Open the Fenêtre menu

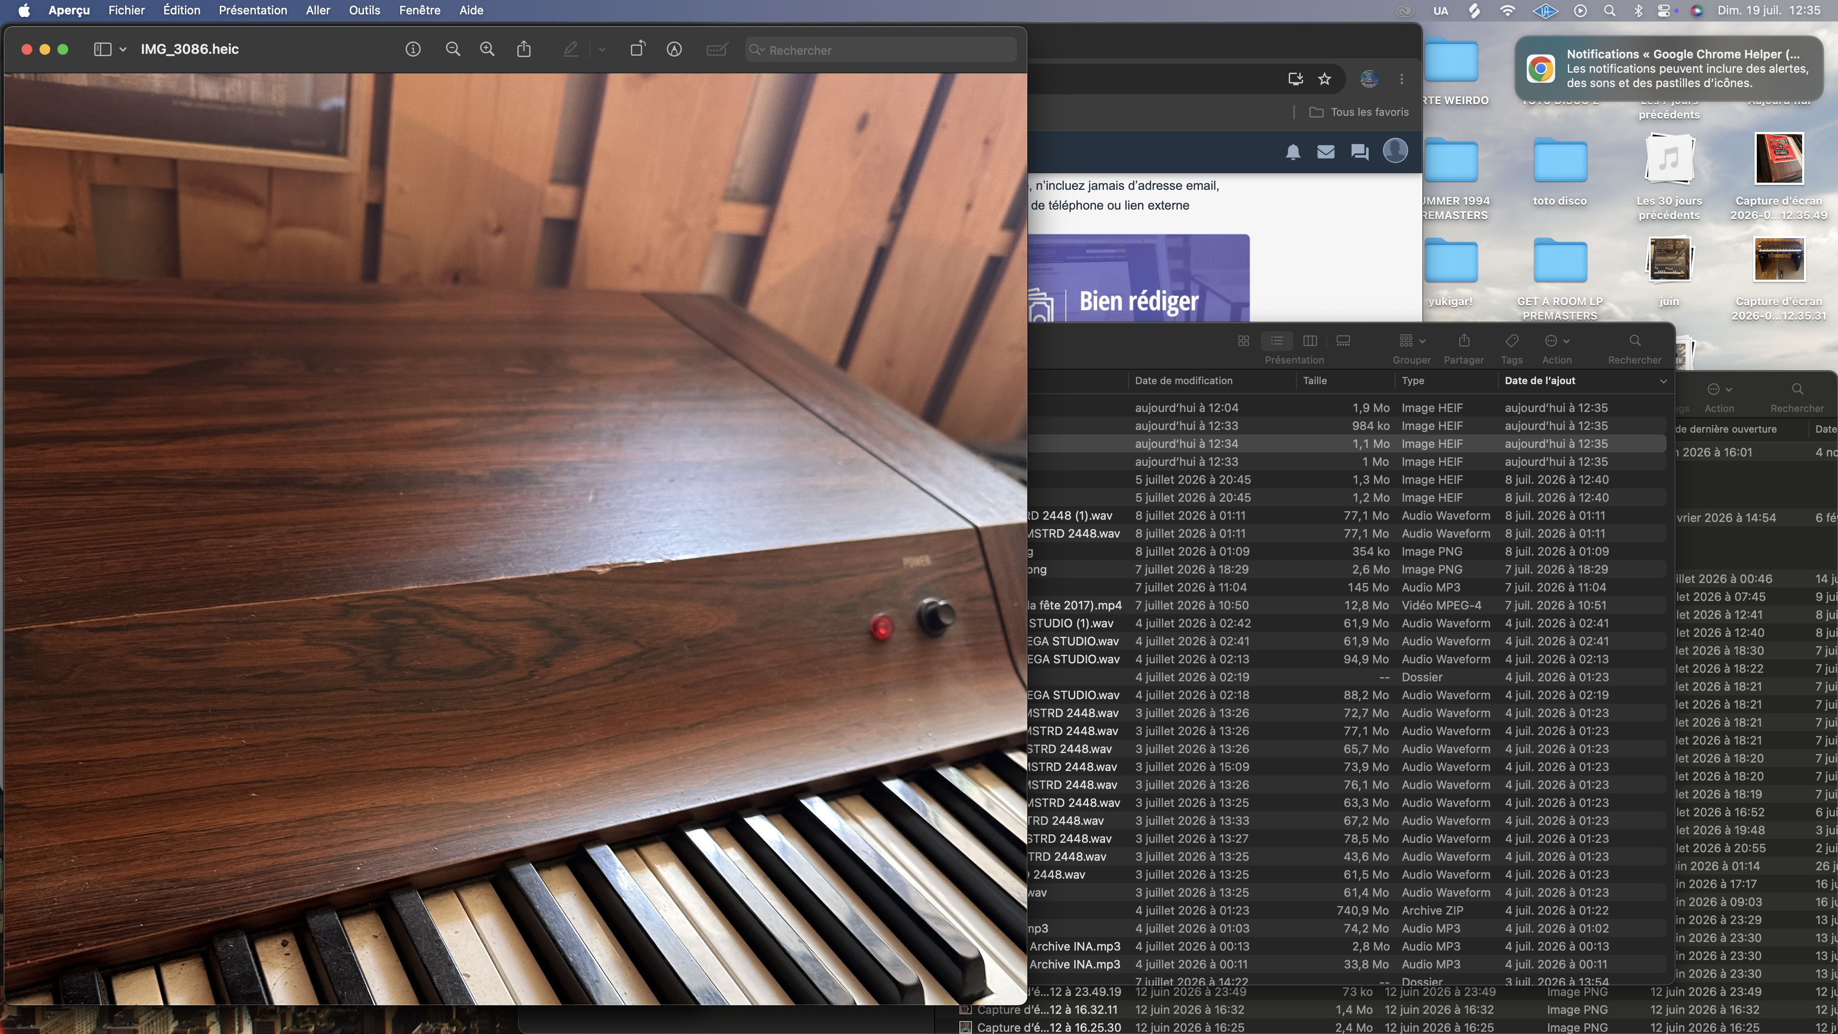pos(420,10)
